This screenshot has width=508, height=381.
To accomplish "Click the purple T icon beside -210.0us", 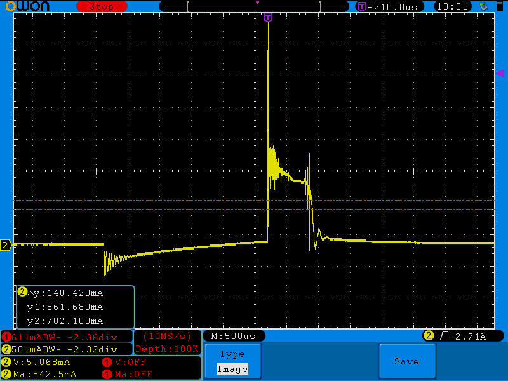I will [x=362, y=6].
